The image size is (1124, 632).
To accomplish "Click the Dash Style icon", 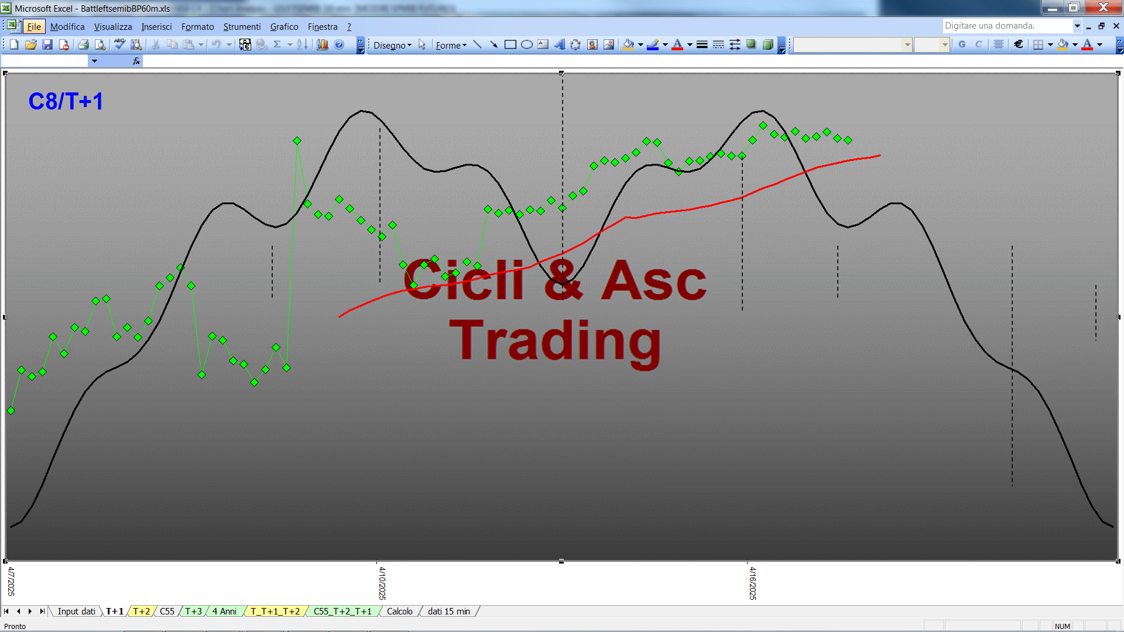I will [x=718, y=44].
